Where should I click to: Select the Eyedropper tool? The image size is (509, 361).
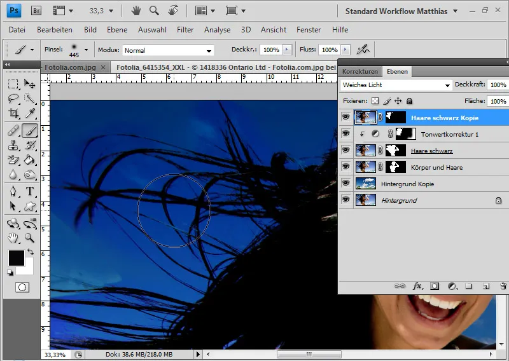click(x=30, y=113)
